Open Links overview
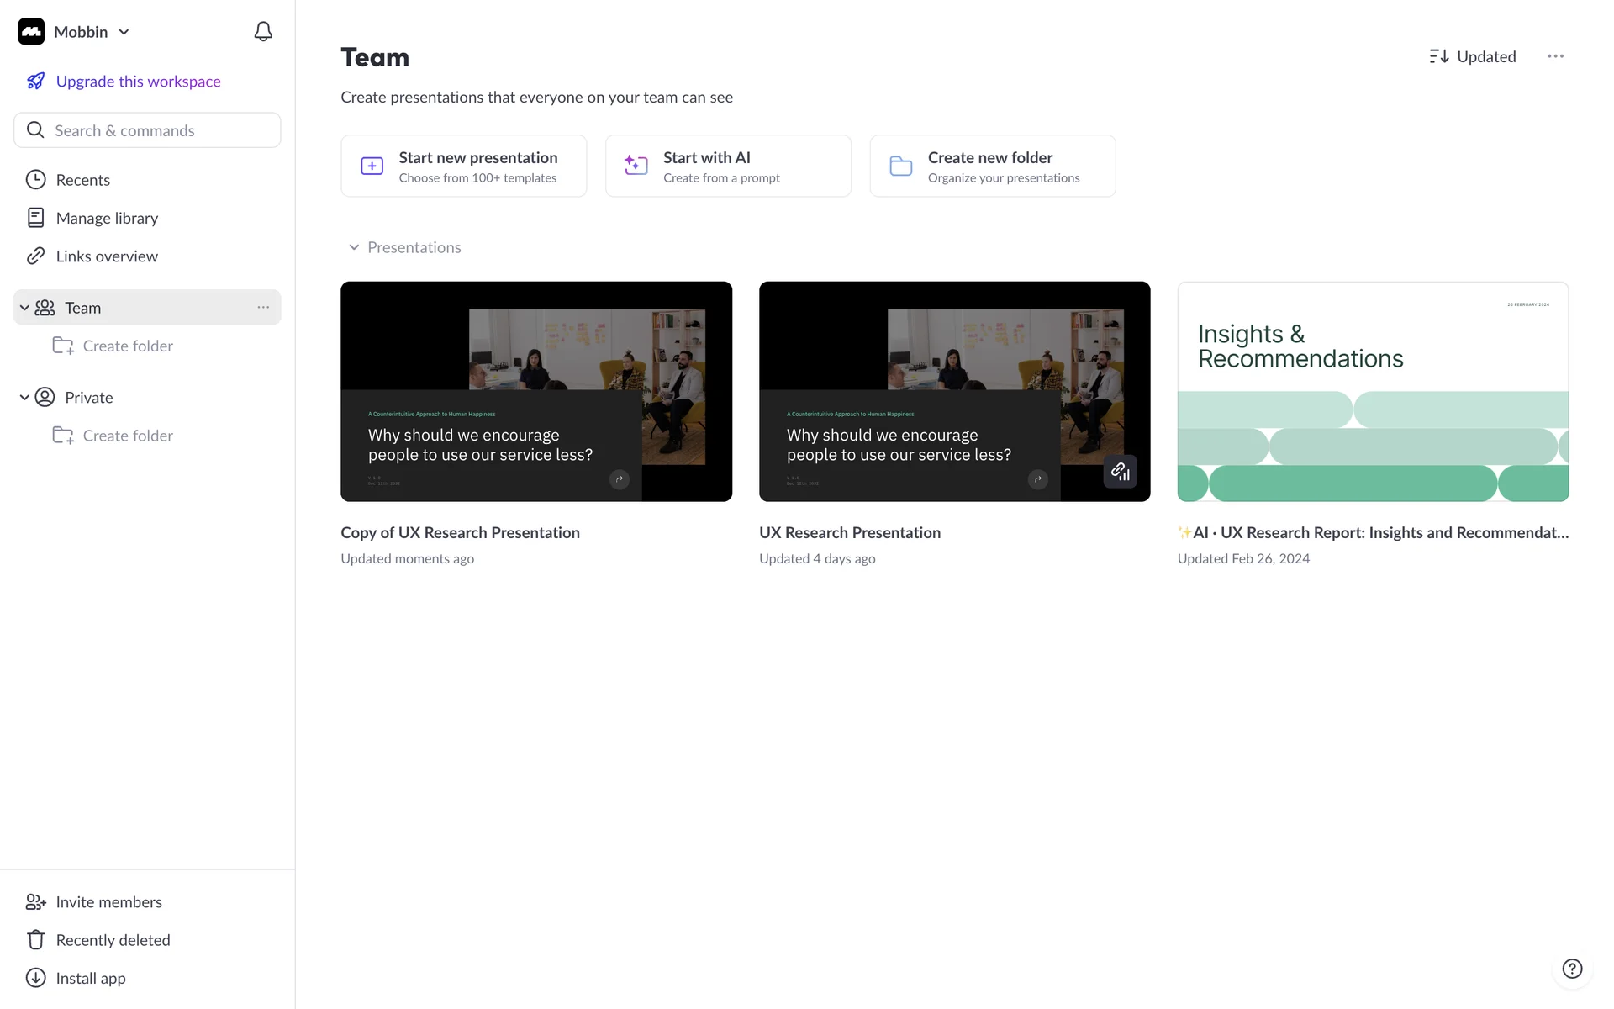The image size is (1614, 1009). pyautogui.click(x=106, y=256)
